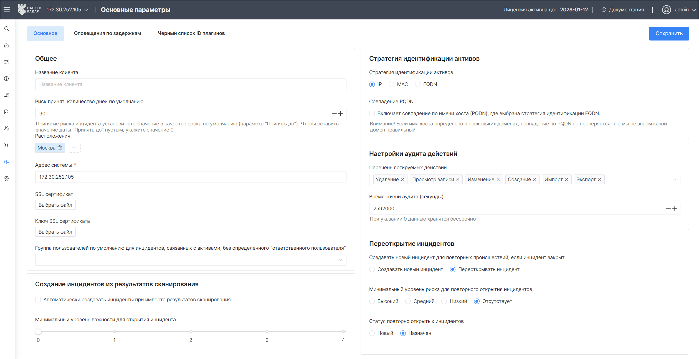Click the search icon in the sidebar
The height and width of the screenshot is (359, 699).
point(7,29)
